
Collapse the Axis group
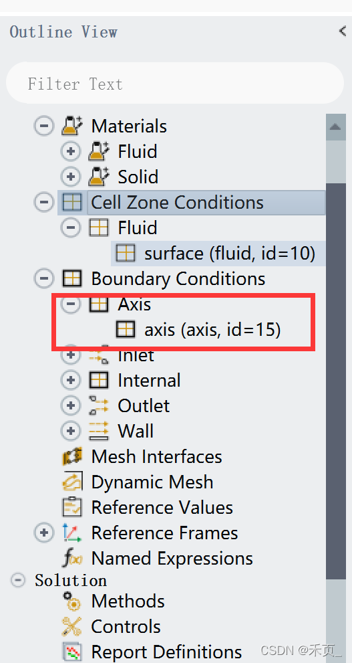[71, 304]
